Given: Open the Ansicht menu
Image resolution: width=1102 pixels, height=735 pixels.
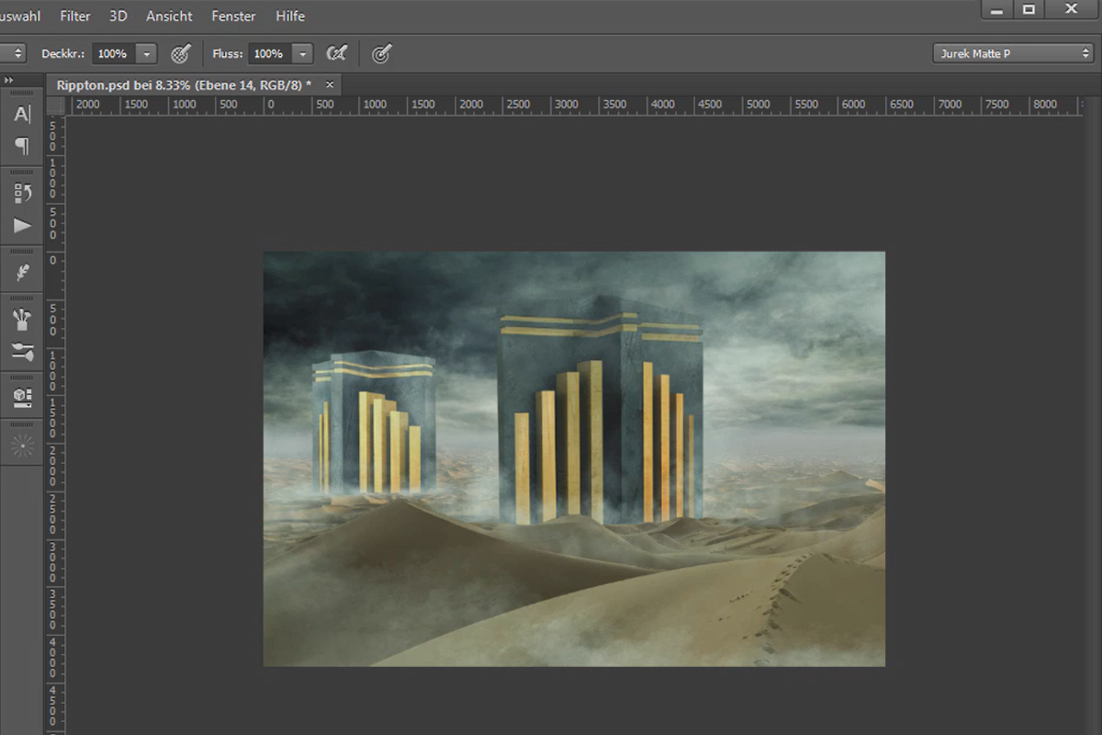Looking at the screenshot, I should (169, 16).
